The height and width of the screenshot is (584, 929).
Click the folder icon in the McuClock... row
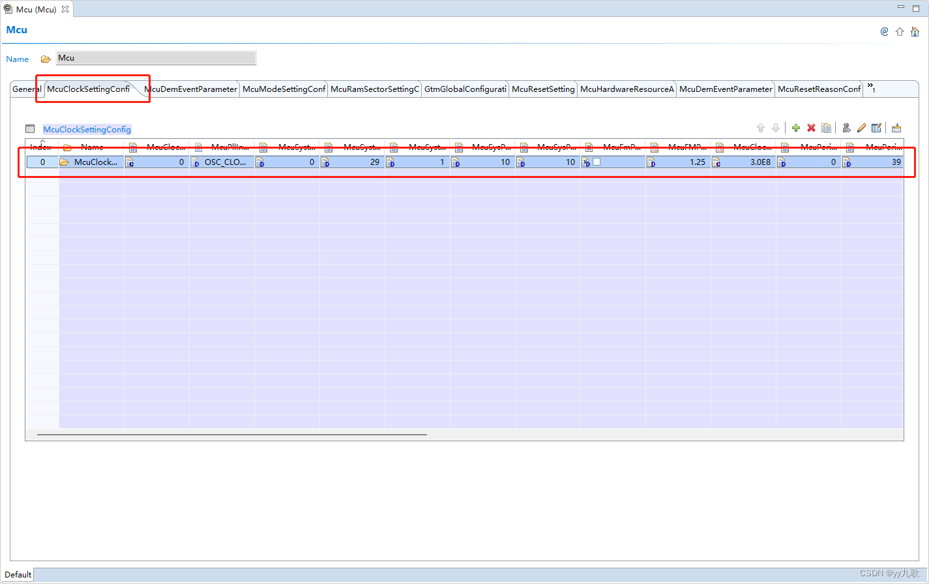pyautogui.click(x=65, y=162)
